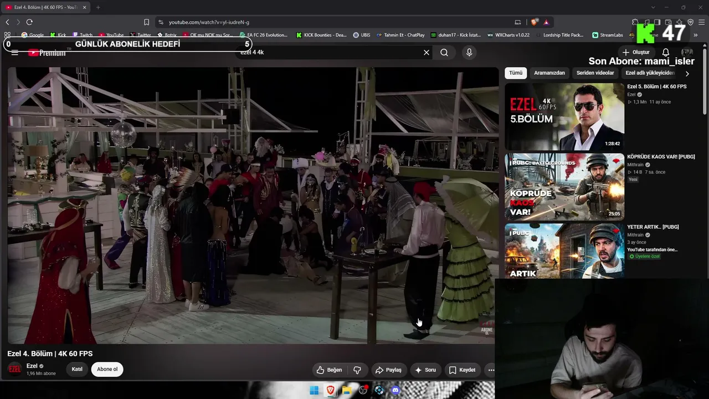Open the Botrix bookmark

coord(167,35)
